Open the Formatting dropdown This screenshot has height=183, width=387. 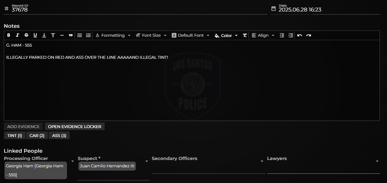pyautogui.click(x=113, y=35)
